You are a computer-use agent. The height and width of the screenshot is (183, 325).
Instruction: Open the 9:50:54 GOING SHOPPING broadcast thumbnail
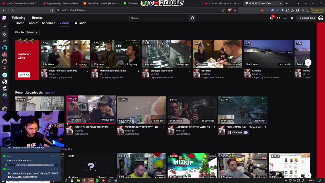[x=91, y=110]
